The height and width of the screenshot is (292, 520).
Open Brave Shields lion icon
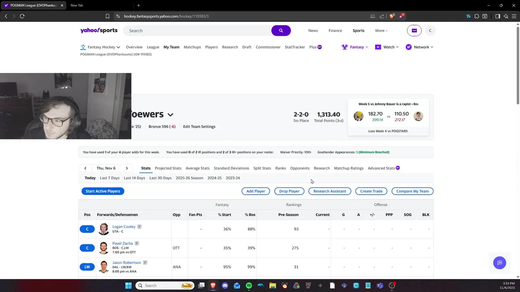click(392, 16)
